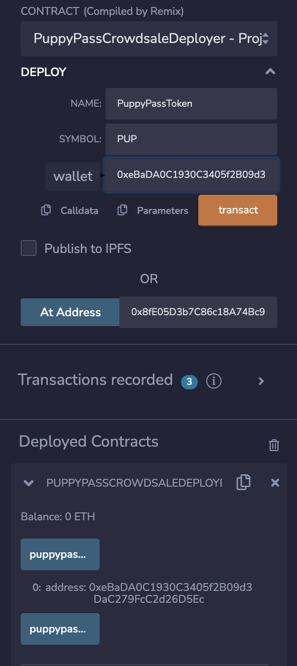Copy the deployed contract address
The width and height of the screenshot is (297, 666).
243,482
